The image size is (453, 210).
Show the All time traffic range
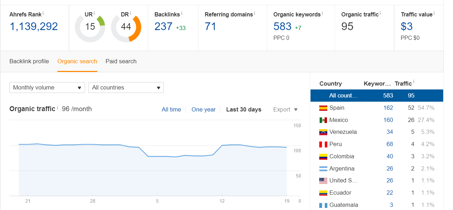pyautogui.click(x=171, y=109)
